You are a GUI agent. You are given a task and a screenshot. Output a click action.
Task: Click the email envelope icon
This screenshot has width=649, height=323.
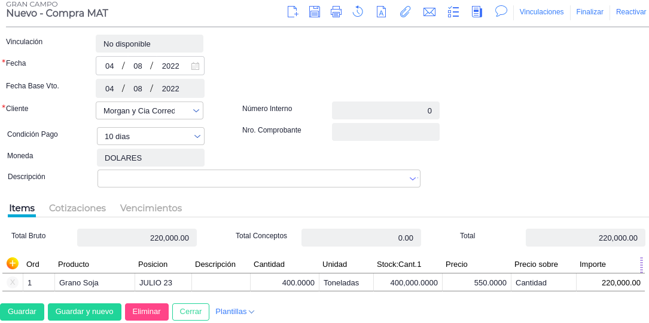(x=429, y=12)
